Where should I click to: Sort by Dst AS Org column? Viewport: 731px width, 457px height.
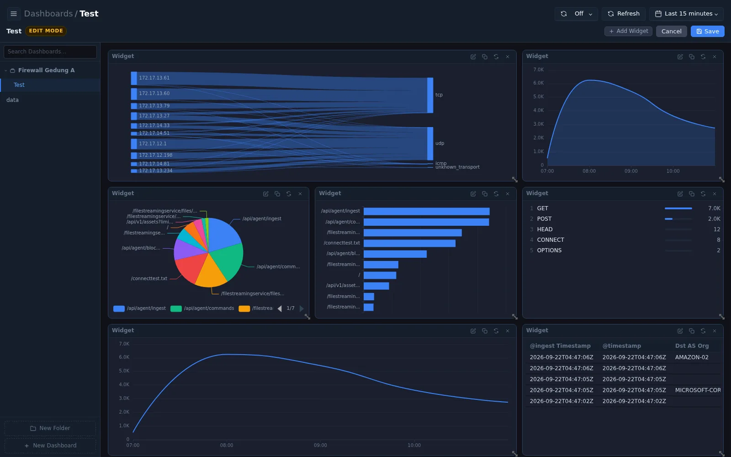[x=692, y=346]
